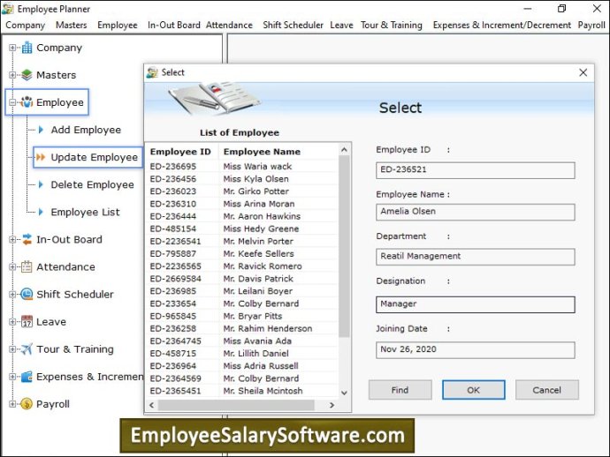
Task: Click the Employee ID input field
Action: tap(475, 170)
